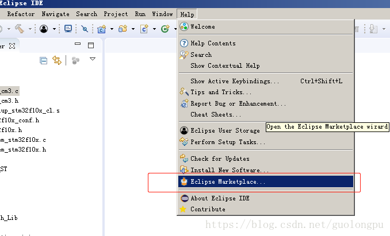Select file ending up_stm32f10x_cl.s

(30, 111)
